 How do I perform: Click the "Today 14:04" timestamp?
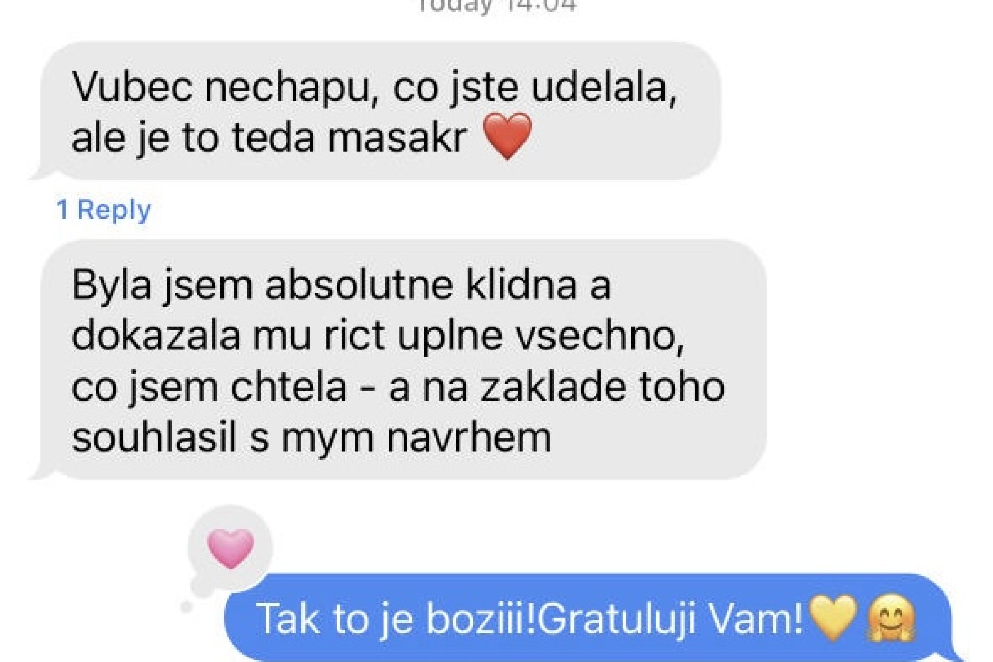(x=497, y=5)
